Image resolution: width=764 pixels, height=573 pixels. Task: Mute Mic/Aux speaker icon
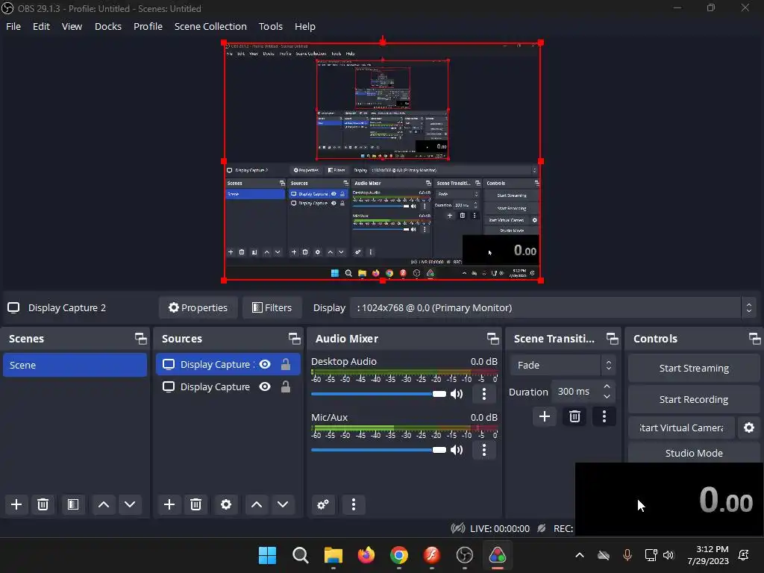(x=457, y=450)
